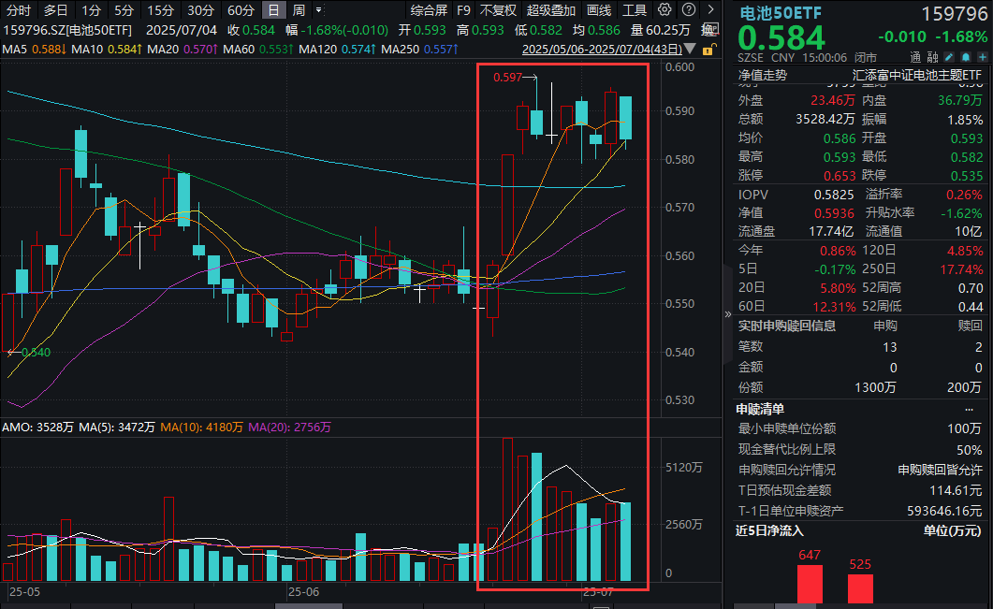This screenshot has width=993, height=609.
Task: Set a price alert via the bell icon
Action: (x=965, y=56)
